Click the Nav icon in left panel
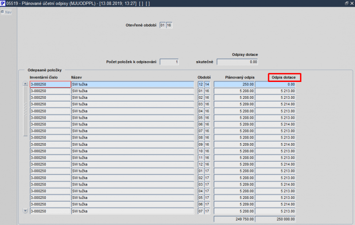 3,12
